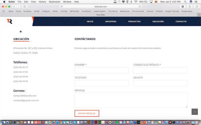Click the Share icon in Safari toolbar
This screenshot has width=201, height=125.
pyautogui.click(x=190, y=6)
